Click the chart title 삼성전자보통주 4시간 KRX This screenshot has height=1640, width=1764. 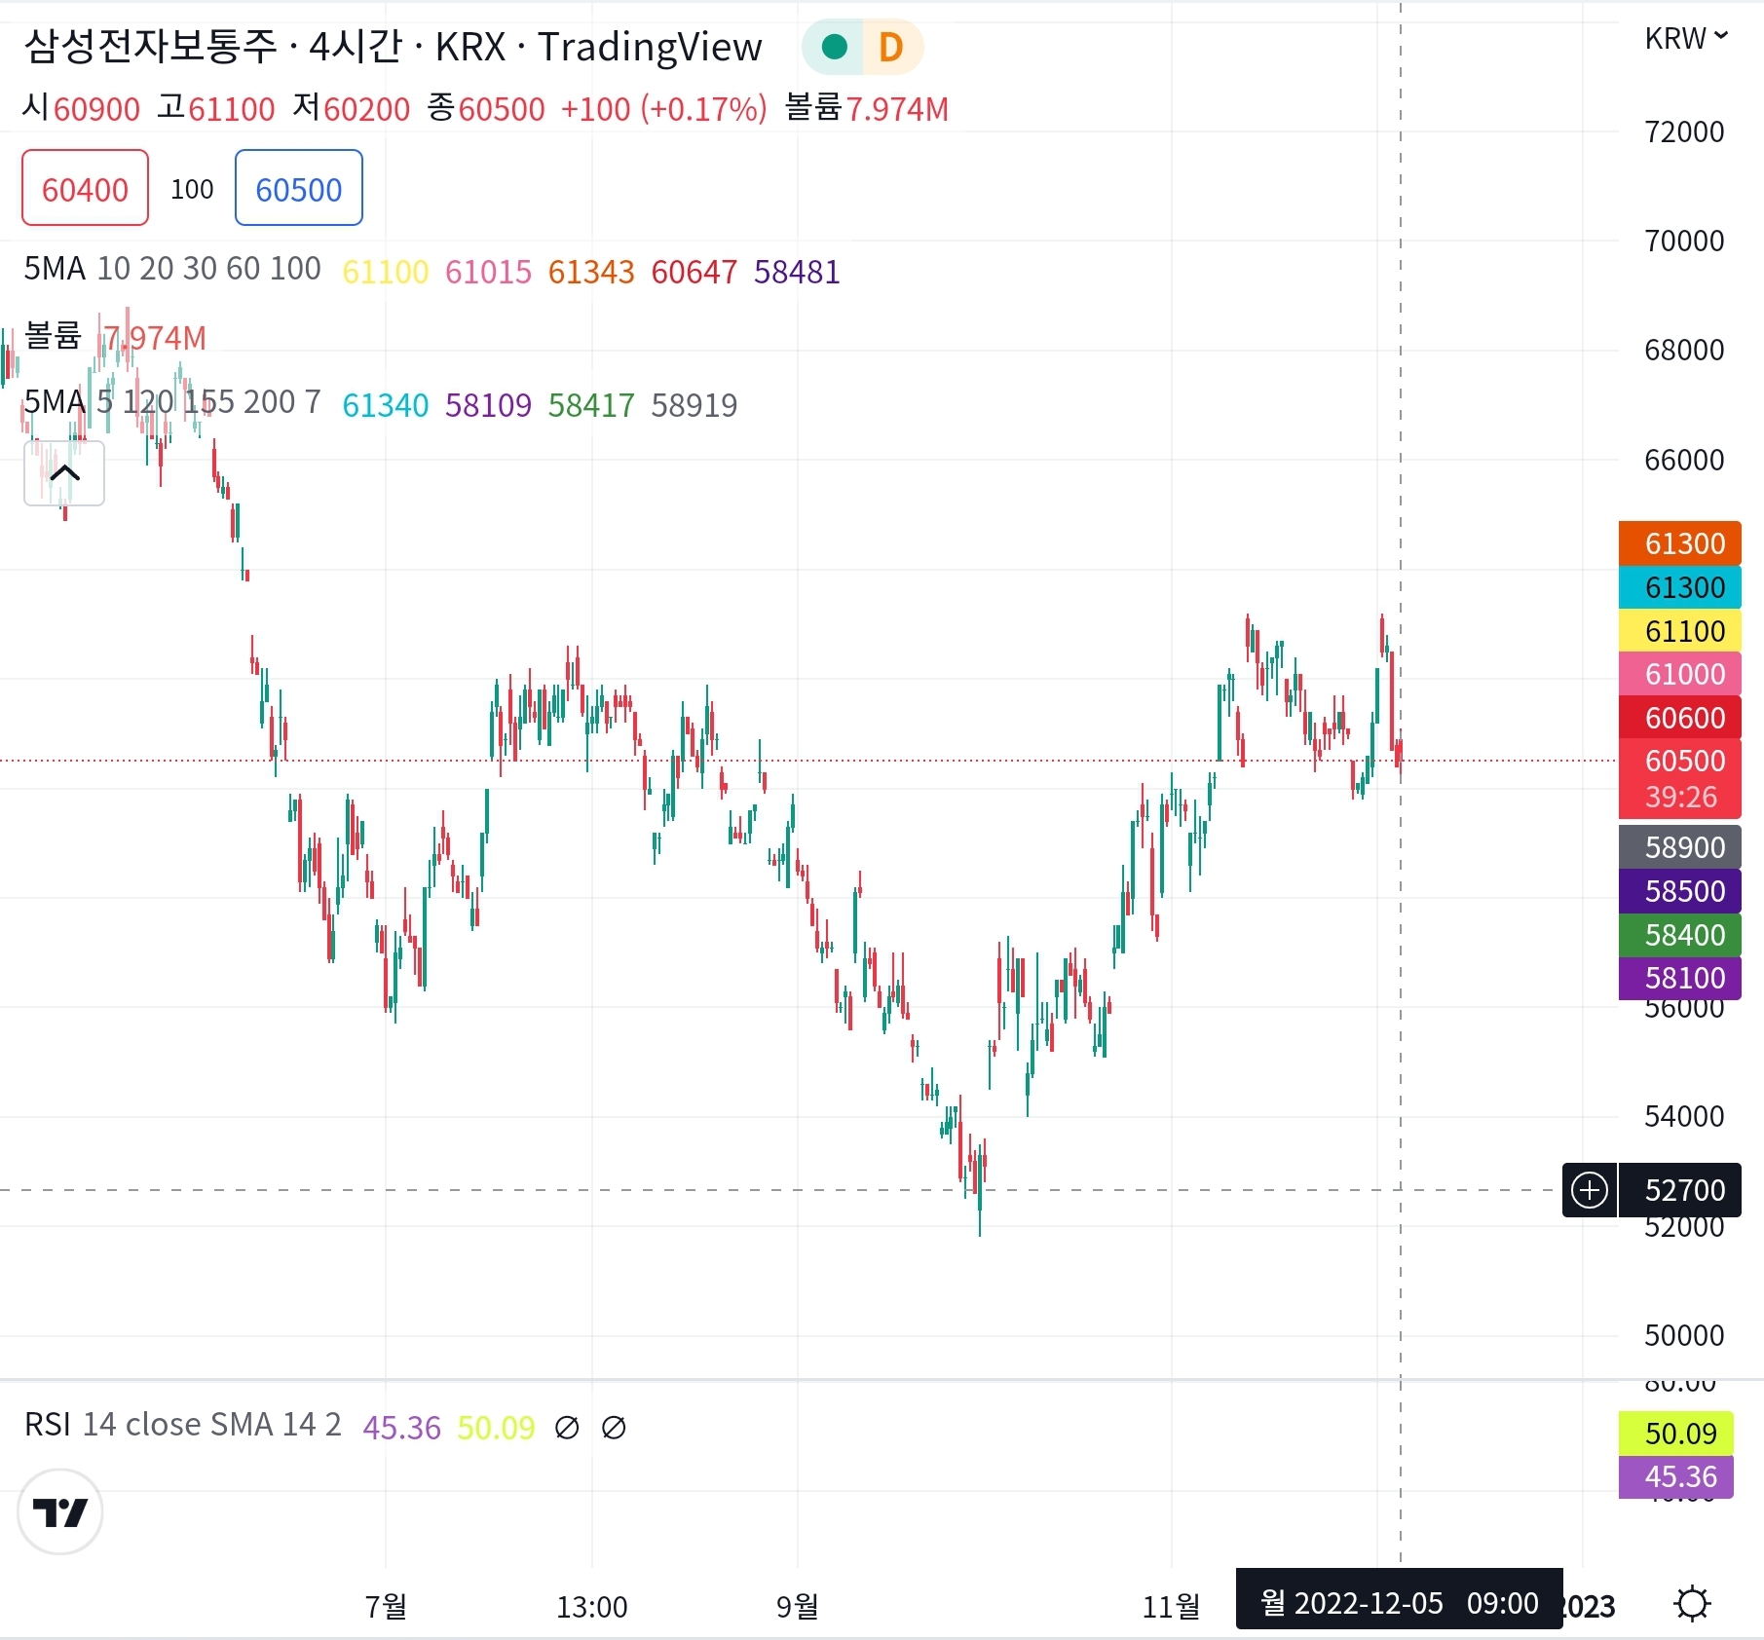(392, 47)
